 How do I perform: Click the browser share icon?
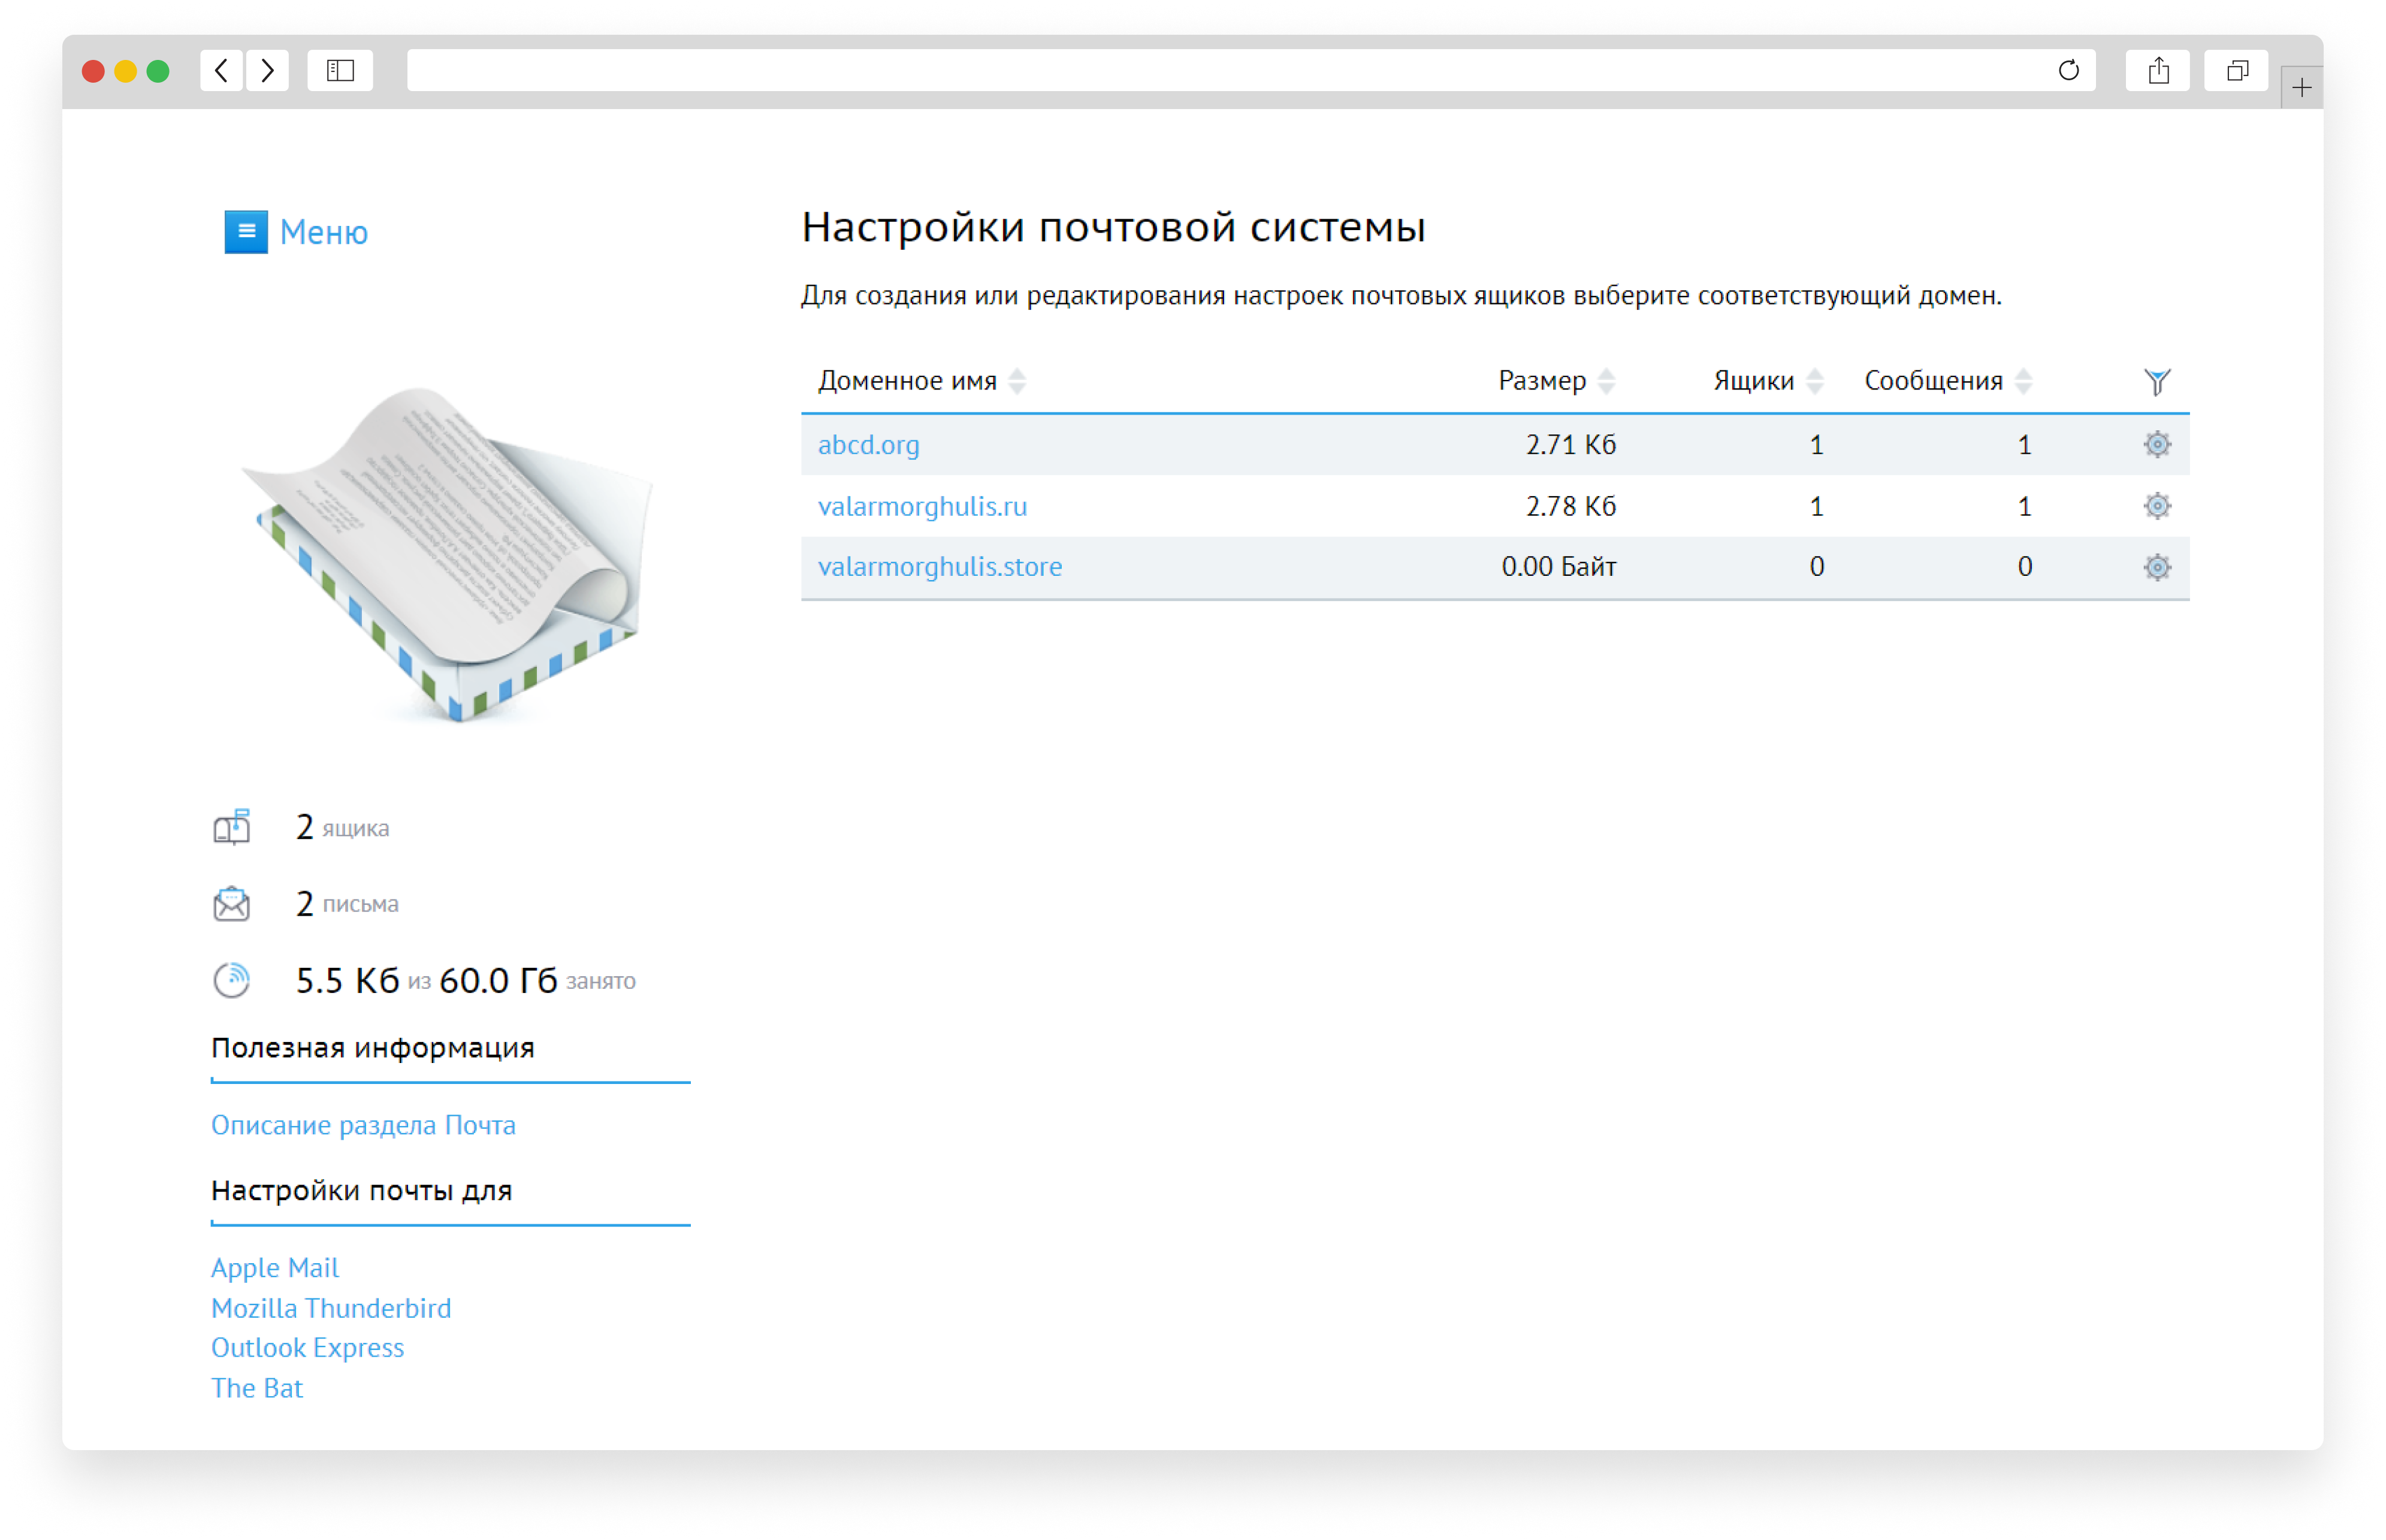pyautogui.click(x=2157, y=70)
